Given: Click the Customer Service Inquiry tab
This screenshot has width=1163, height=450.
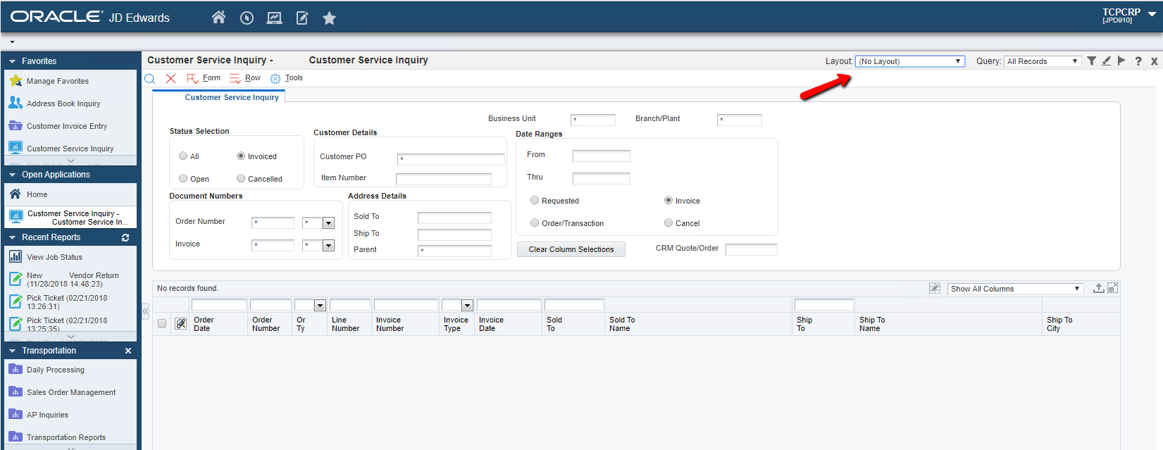Looking at the screenshot, I should (232, 97).
